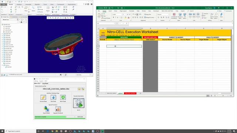Open the Excel file browse icon beside filename
The height and width of the screenshot is (133, 237).
[79, 89]
